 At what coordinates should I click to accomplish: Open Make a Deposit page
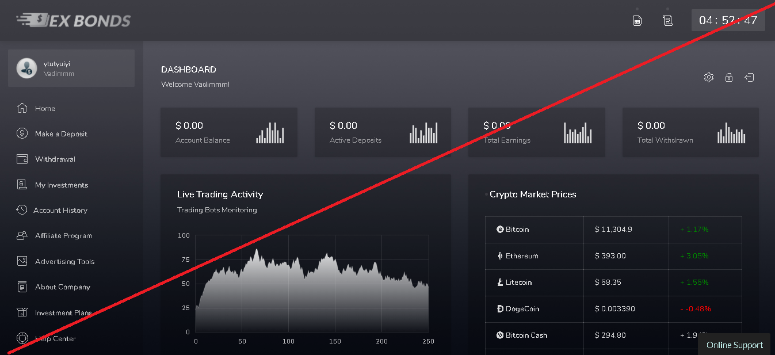tap(61, 134)
